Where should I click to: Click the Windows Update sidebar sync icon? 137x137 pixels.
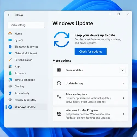[10, 107]
